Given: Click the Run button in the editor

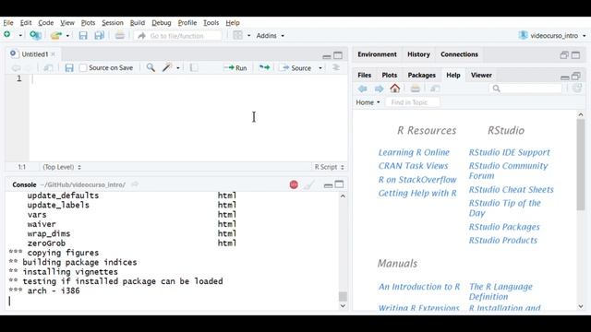Looking at the screenshot, I should pos(235,67).
